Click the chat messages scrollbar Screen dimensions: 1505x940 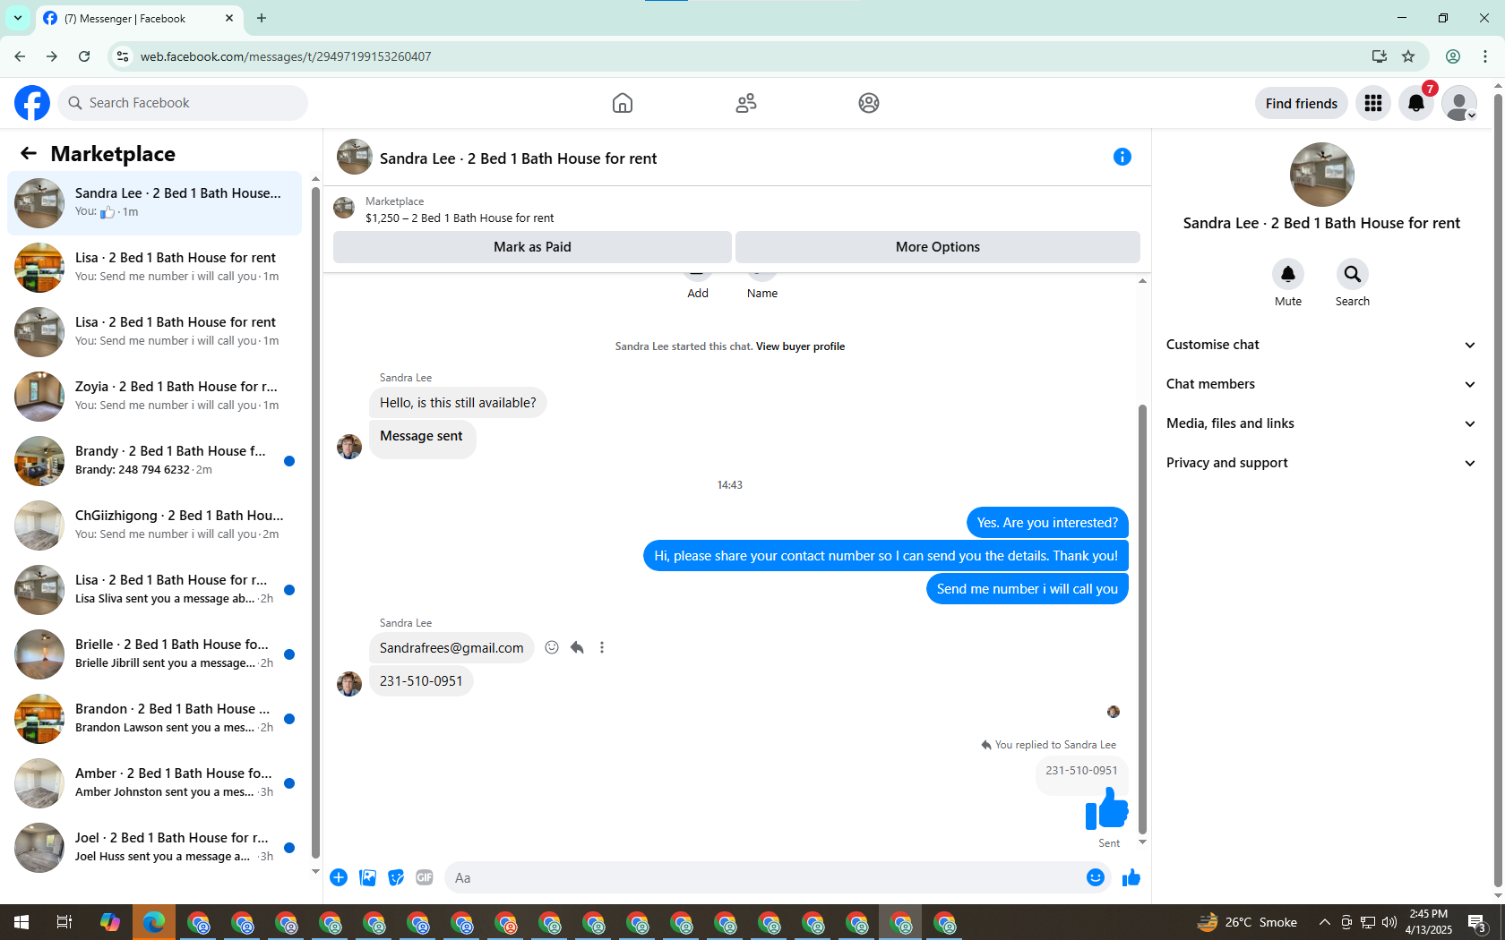[1142, 618]
